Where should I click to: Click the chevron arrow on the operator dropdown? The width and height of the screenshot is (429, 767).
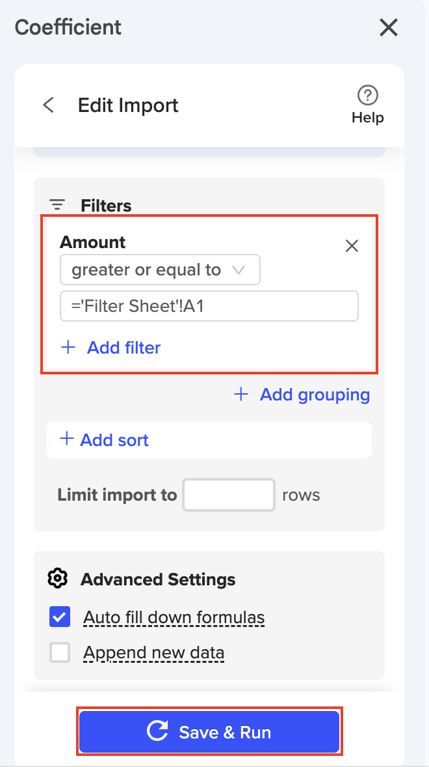point(239,270)
